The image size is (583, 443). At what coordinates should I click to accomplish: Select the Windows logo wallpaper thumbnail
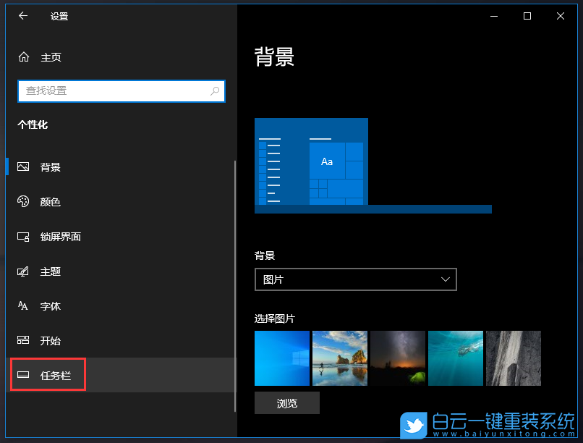pyautogui.click(x=282, y=358)
